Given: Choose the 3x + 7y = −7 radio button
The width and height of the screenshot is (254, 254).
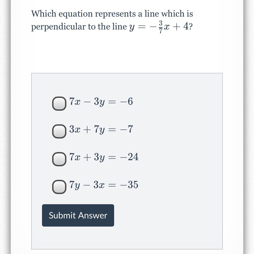Looking at the screenshot, I should [x=59, y=132].
